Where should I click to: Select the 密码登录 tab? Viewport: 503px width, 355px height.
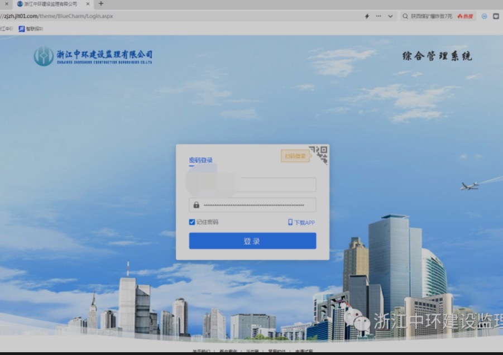pos(201,160)
